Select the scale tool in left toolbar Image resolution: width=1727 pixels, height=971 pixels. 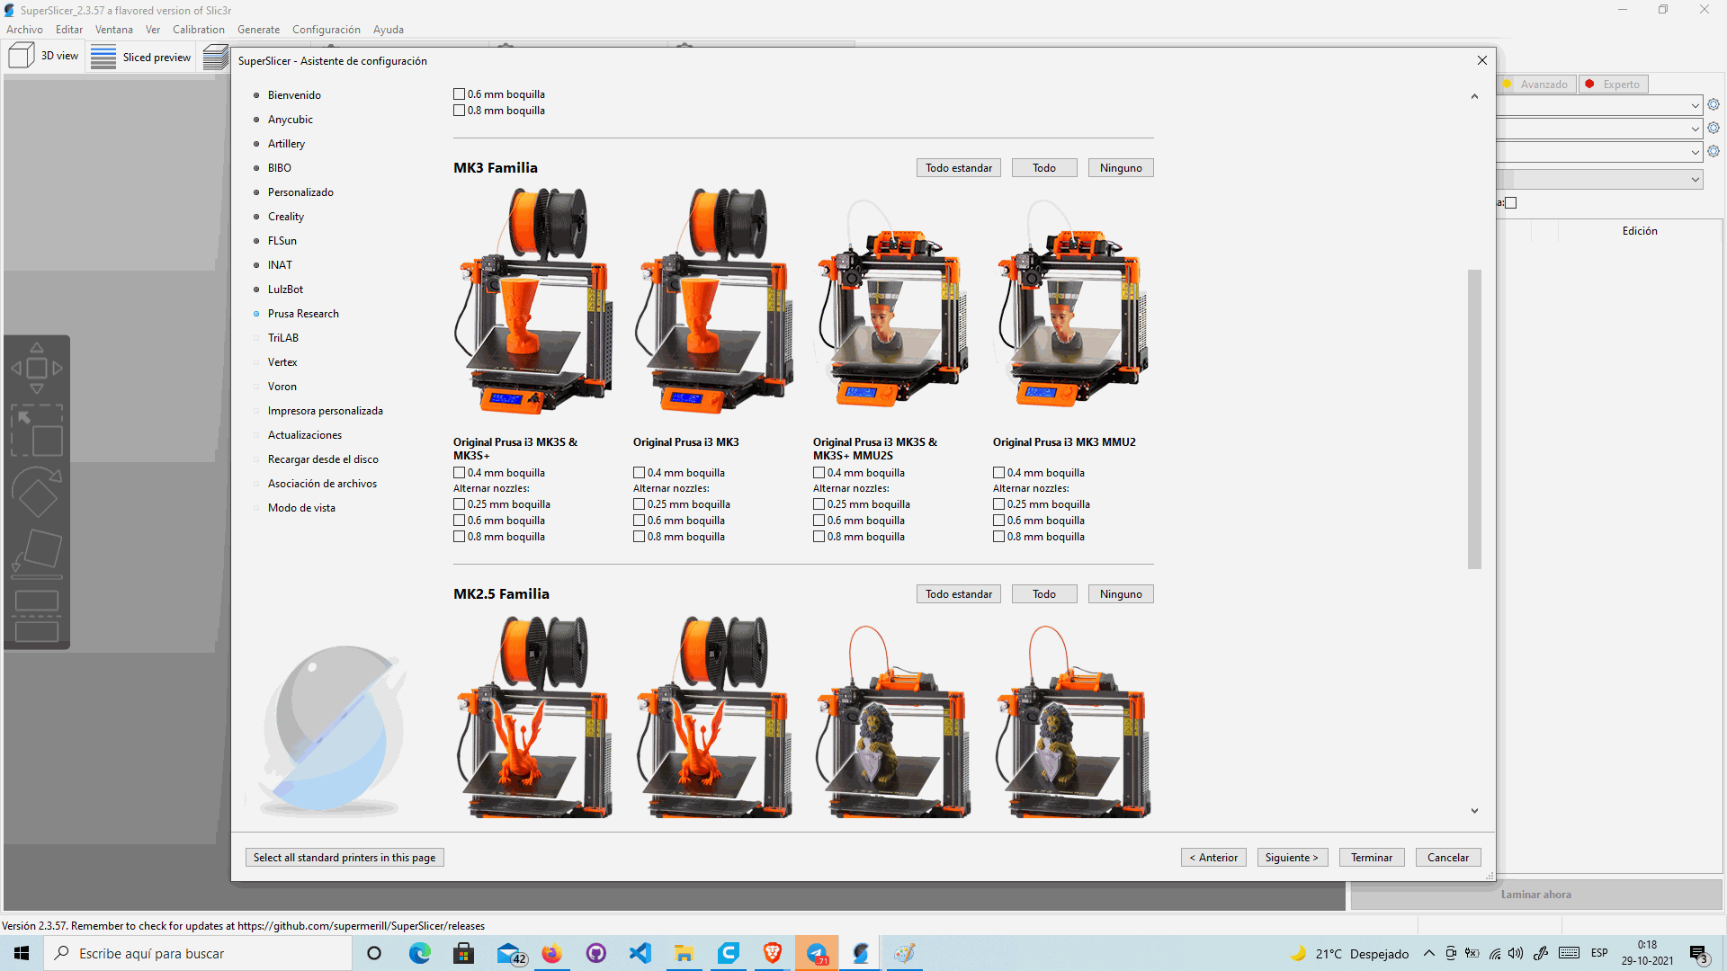[37, 430]
